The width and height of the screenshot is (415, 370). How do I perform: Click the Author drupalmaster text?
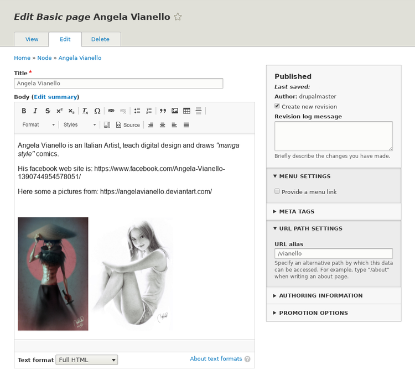point(305,96)
